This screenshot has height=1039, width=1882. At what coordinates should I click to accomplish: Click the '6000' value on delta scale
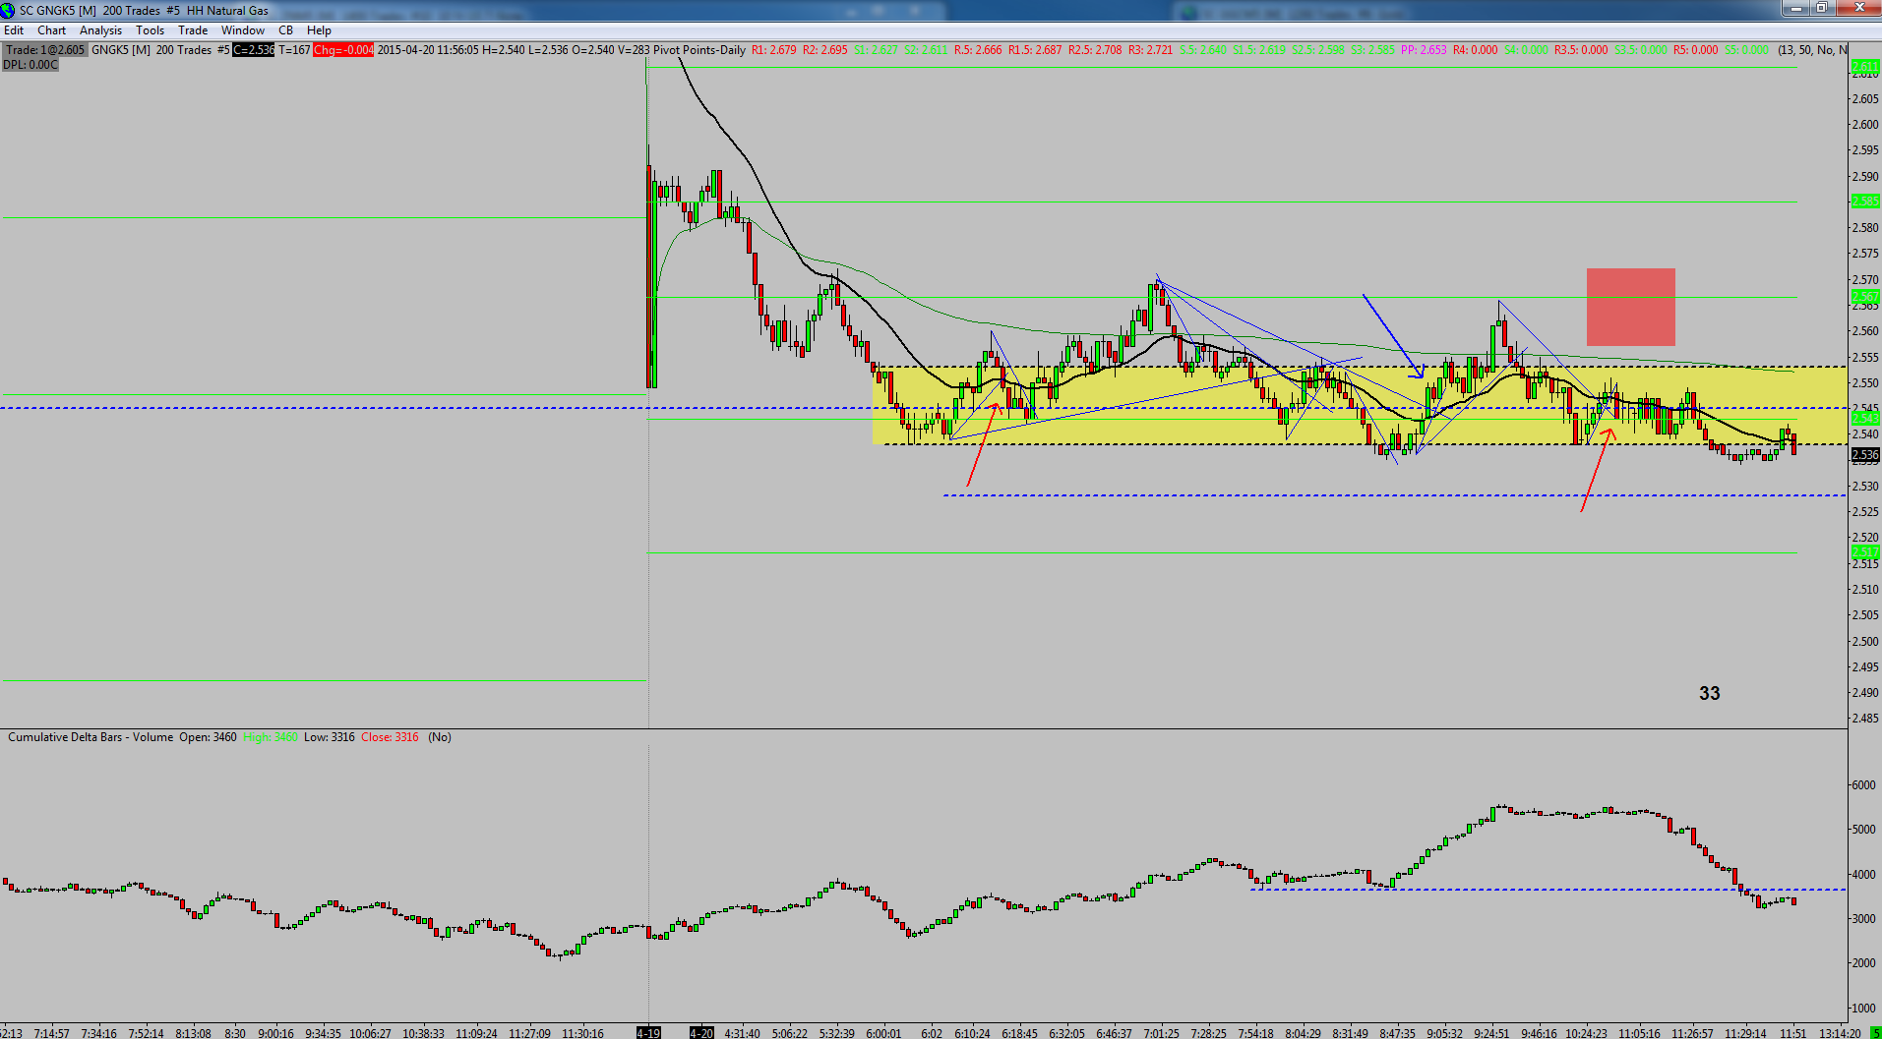tap(1863, 785)
